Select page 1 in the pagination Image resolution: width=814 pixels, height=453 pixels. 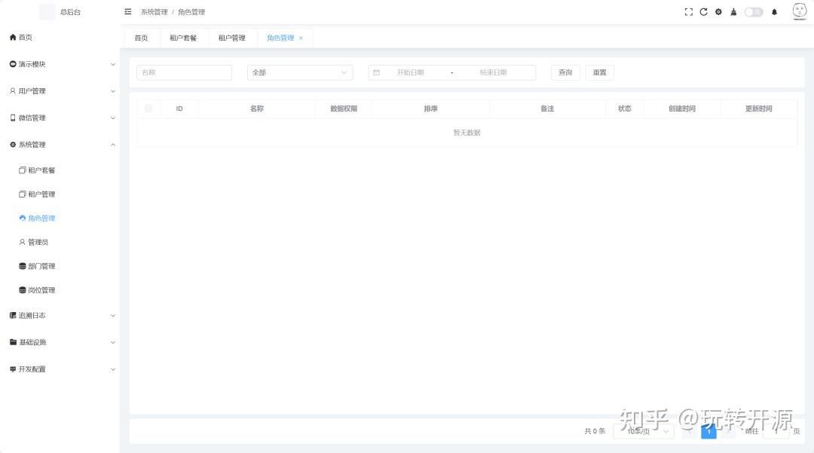[708, 430]
